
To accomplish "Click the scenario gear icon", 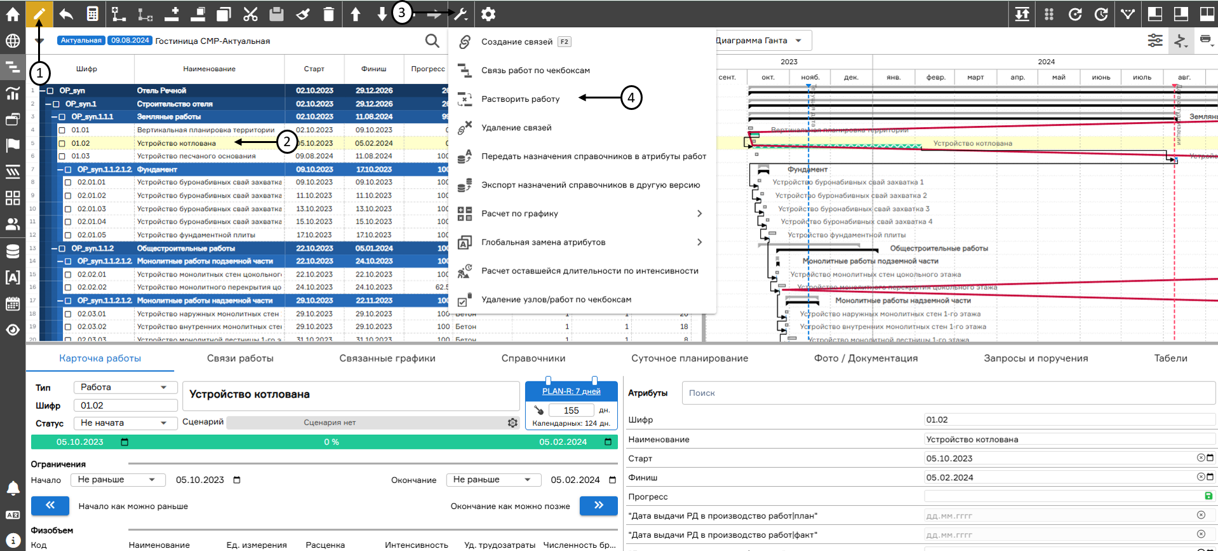I will [512, 423].
